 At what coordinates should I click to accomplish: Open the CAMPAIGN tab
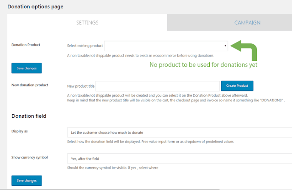[247, 22]
